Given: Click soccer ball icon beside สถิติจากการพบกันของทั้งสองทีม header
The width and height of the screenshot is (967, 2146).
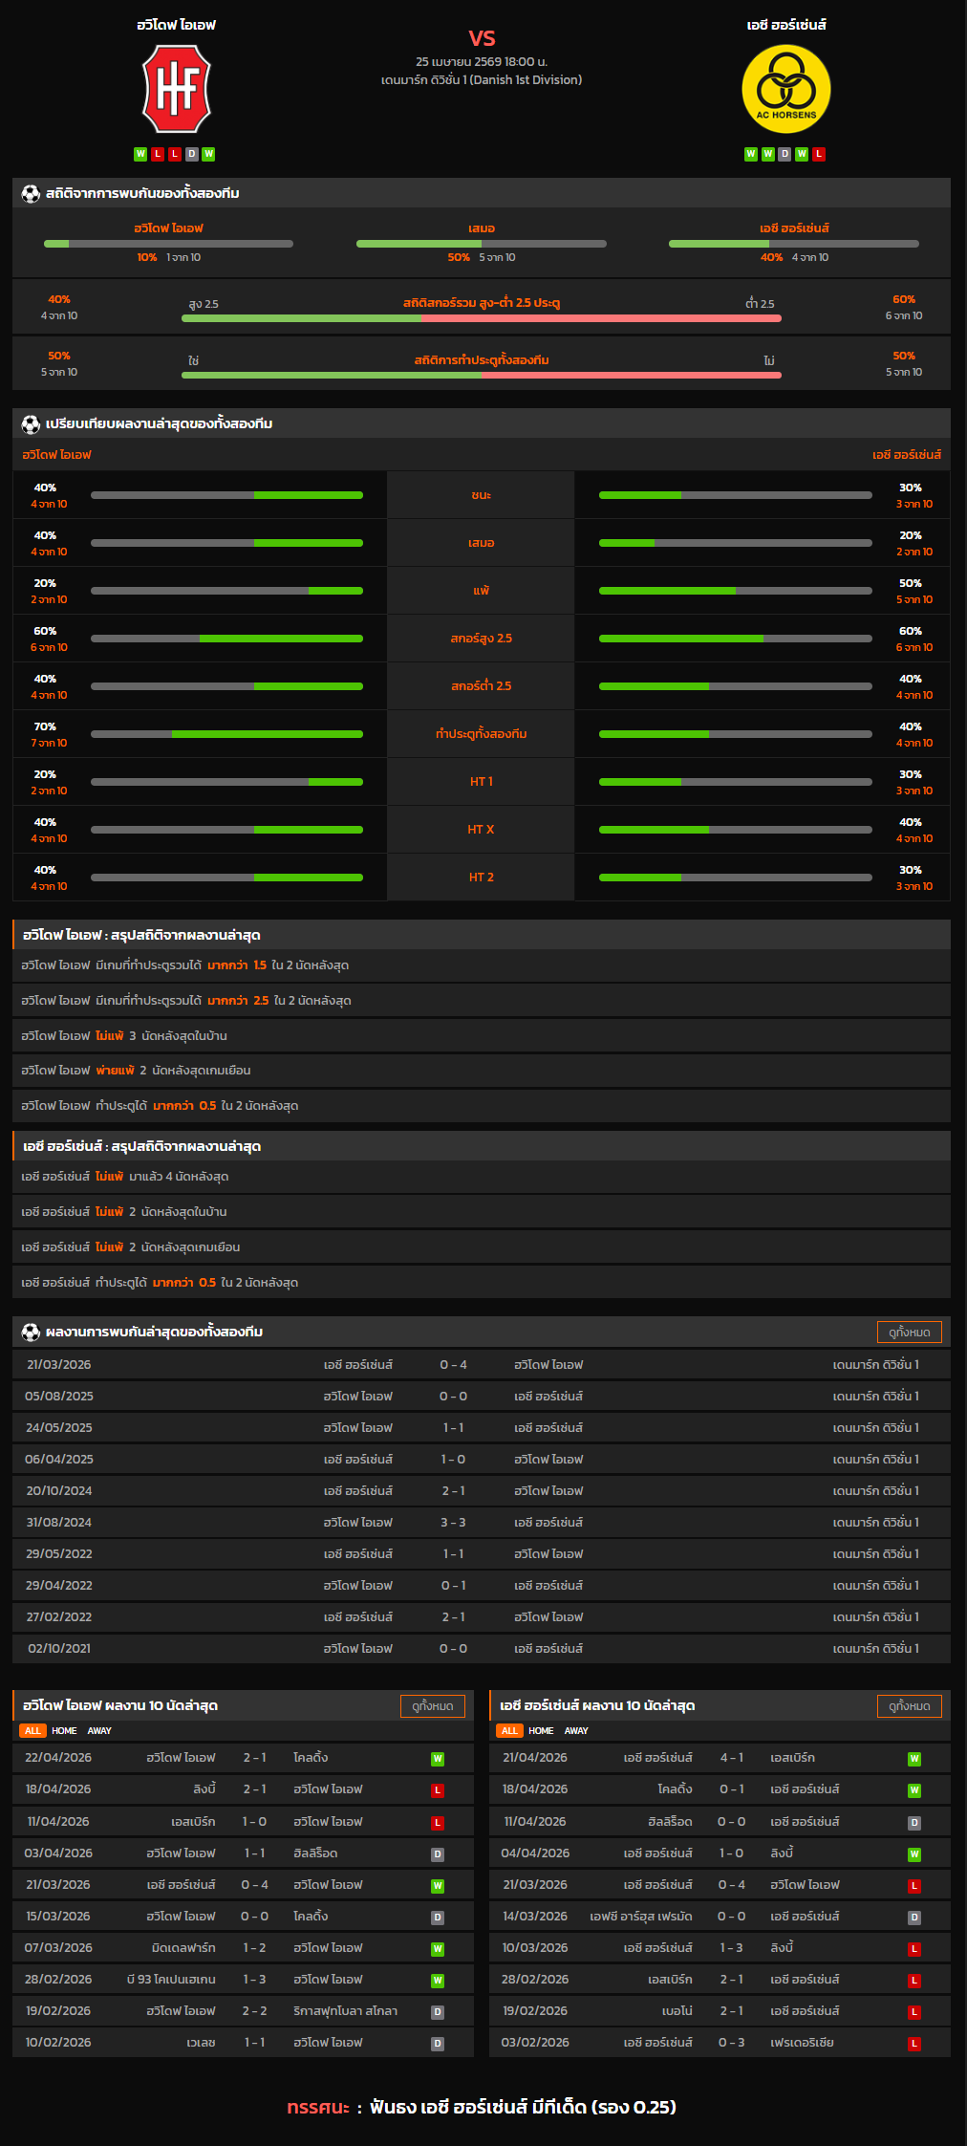Looking at the screenshot, I should (31, 194).
